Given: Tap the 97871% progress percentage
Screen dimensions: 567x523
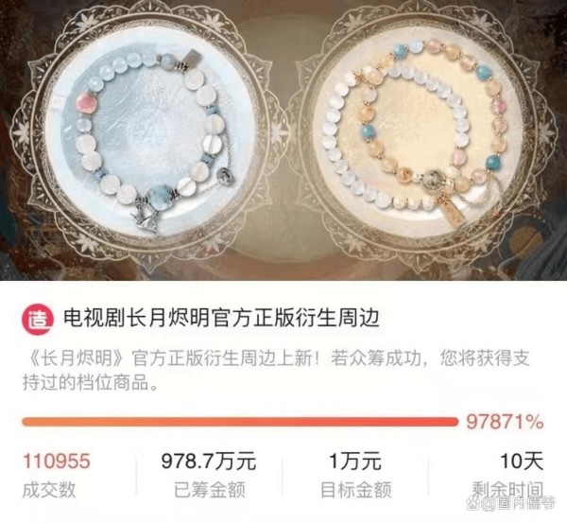Looking at the screenshot, I should pyautogui.click(x=505, y=422).
